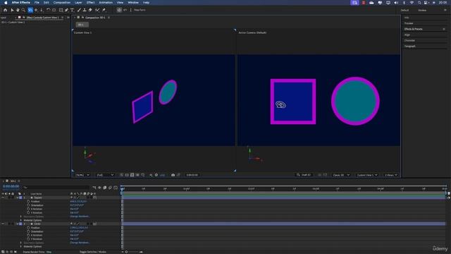Screen dimensions: 451x254
Task: Open the Composition menu
Action: click(62, 3)
